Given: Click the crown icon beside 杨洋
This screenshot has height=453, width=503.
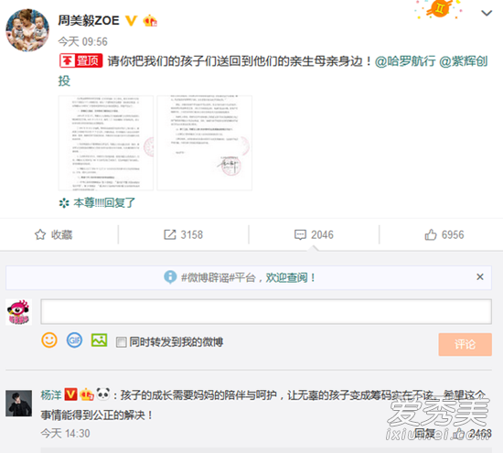Looking at the screenshot, I should coord(87,394).
